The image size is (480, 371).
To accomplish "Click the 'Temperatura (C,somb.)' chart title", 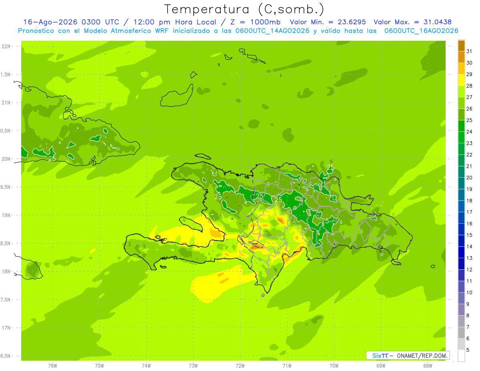I will pos(244,9).
